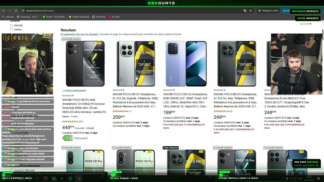Click the translate page icon in address bar
The image size is (324, 182).
click(245, 11)
